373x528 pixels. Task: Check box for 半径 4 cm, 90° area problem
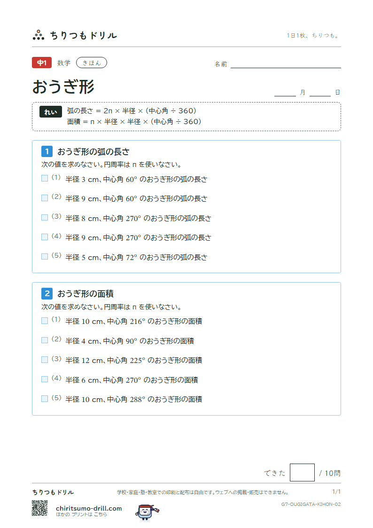pos(45,340)
